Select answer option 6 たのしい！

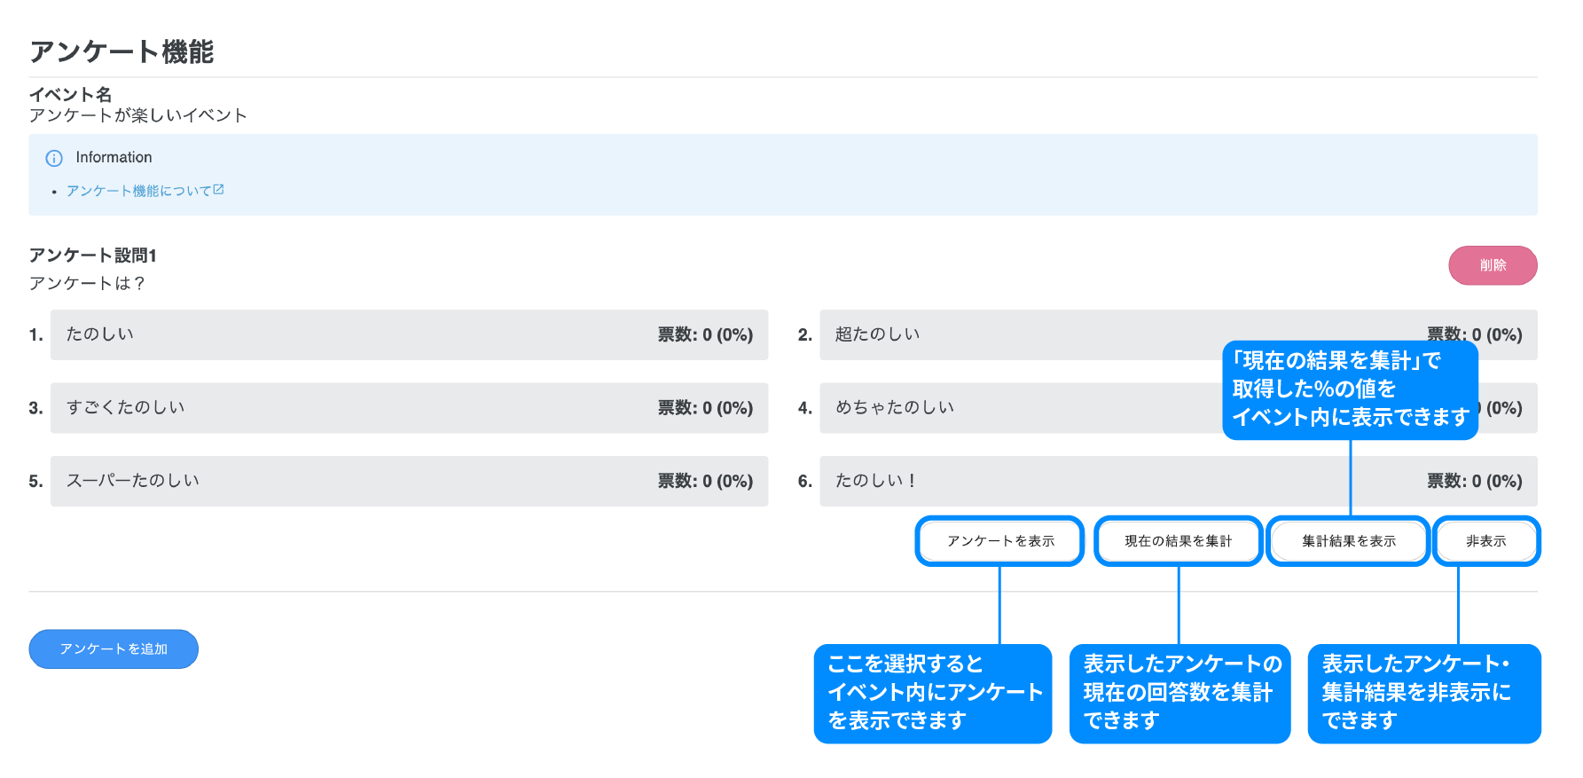click(x=1109, y=481)
